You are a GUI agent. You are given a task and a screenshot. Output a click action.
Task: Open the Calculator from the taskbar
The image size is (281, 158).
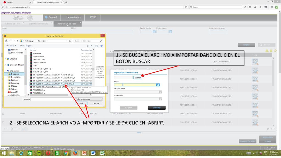click(57, 153)
